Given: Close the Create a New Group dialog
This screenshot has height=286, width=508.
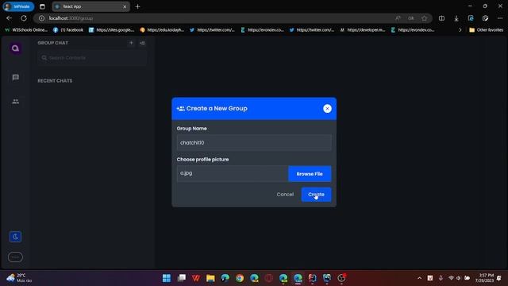Looking at the screenshot, I should pos(327,109).
